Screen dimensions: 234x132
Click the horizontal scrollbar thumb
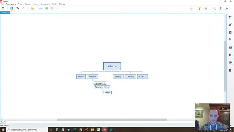click(112, 120)
